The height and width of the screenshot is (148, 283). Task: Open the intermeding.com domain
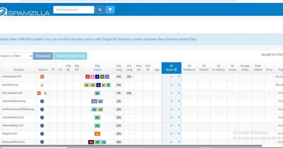(13, 125)
